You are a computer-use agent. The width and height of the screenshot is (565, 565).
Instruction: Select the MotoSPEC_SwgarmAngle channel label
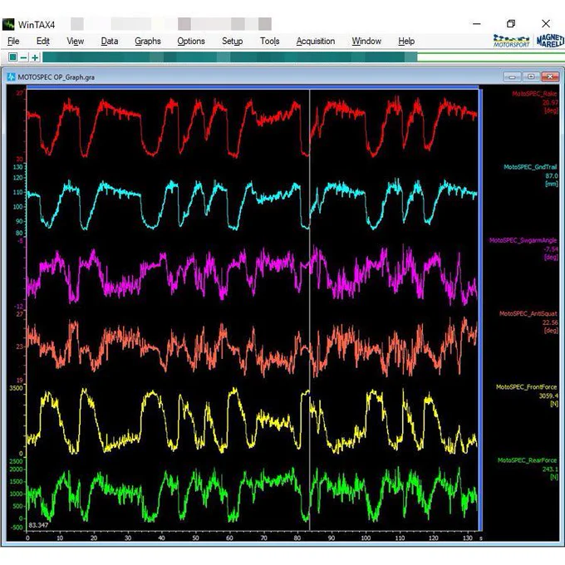pyautogui.click(x=523, y=240)
